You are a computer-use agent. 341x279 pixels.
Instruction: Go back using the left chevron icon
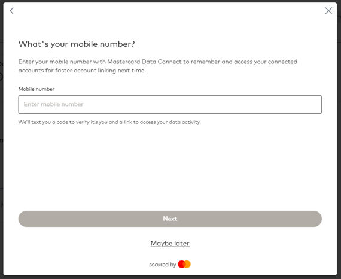point(12,11)
